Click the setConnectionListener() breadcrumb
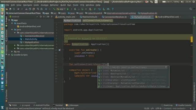 point(98,20)
